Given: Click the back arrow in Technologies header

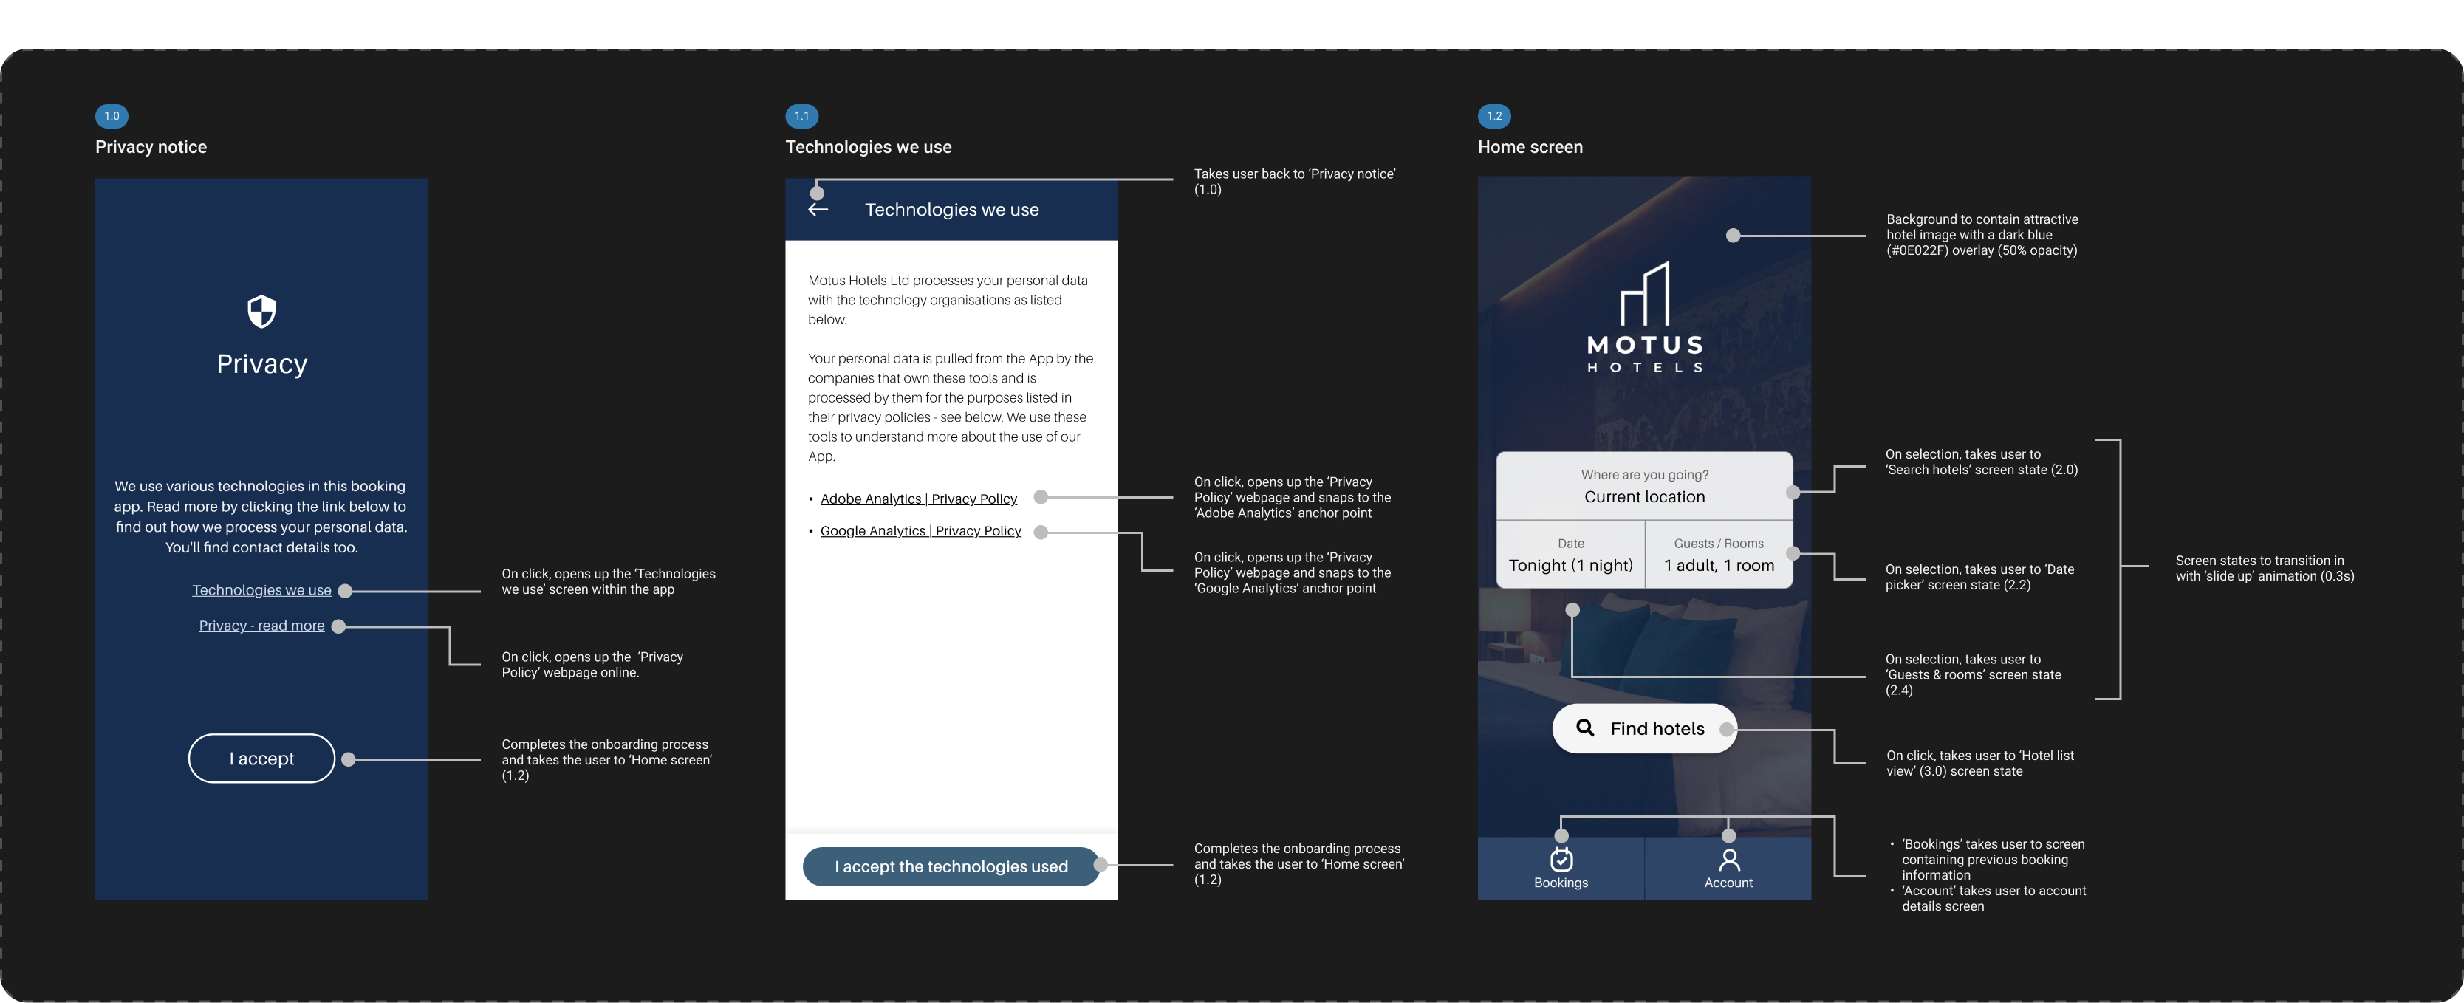Looking at the screenshot, I should (818, 210).
